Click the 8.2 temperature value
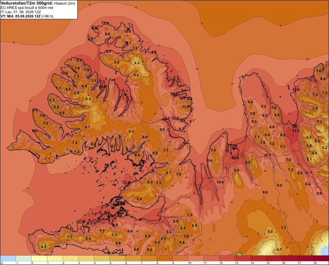Image resolution: width=329 pixels, height=265 pixels. click(x=93, y=144)
